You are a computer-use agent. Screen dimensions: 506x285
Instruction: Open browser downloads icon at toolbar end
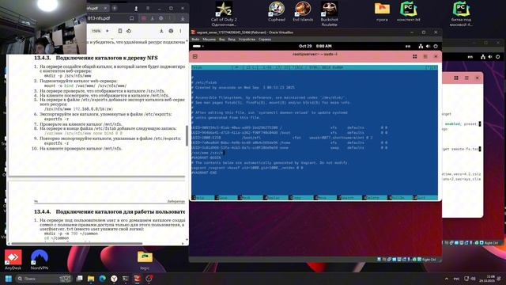click(x=183, y=18)
